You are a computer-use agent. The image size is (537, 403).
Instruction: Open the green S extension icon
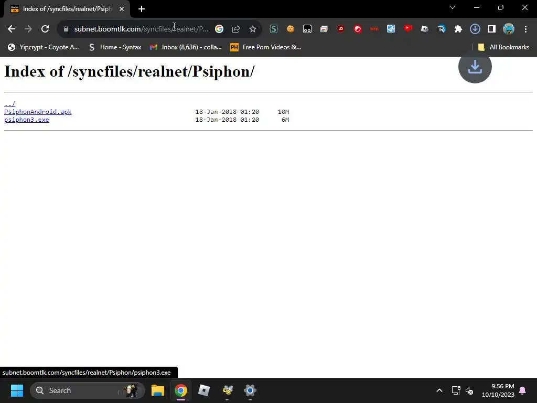273,29
